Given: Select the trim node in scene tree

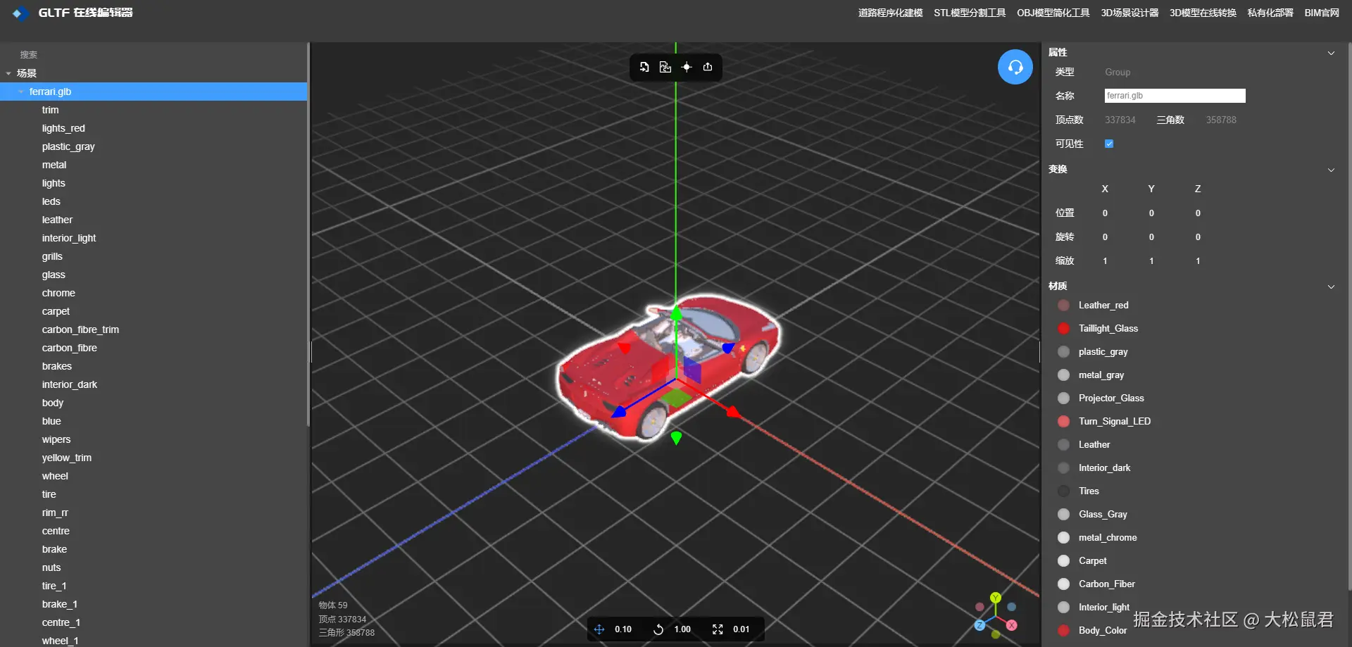Looking at the screenshot, I should 154,110.
